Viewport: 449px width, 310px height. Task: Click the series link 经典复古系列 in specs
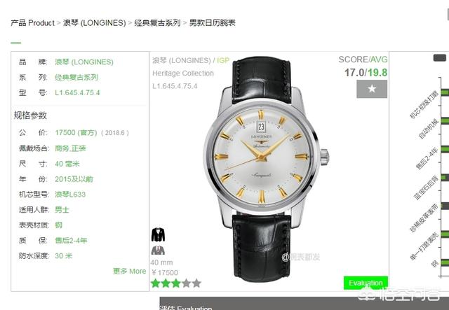[76, 78]
